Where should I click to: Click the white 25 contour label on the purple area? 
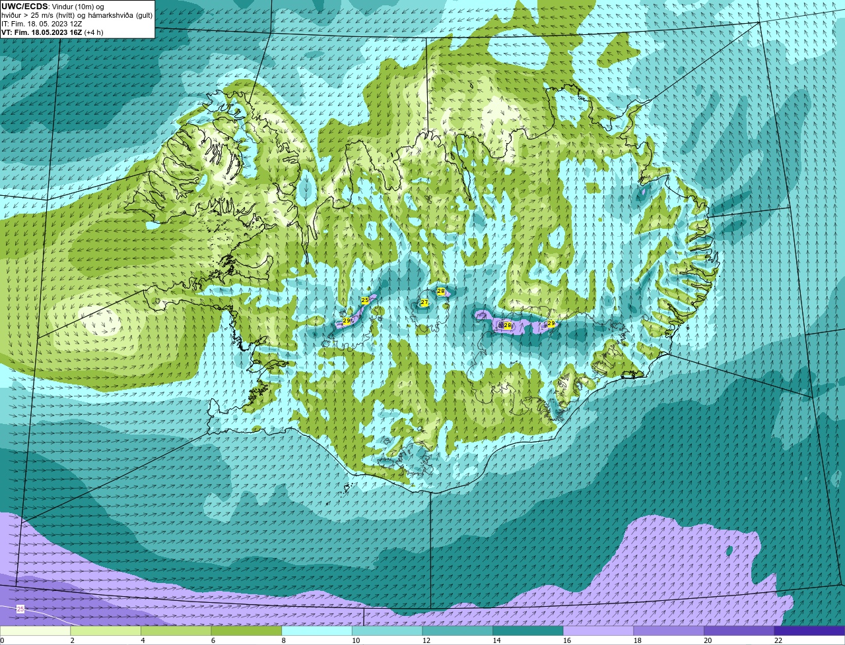[x=20, y=609]
